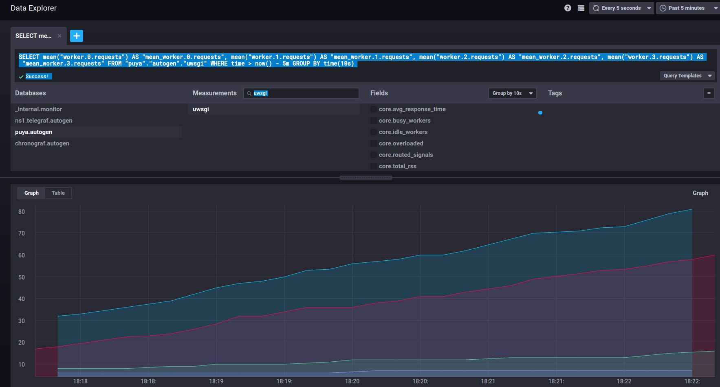The height and width of the screenshot is (387, 720).
Task: Click the measurements search field
Action: pyautogui.click(x=301, y=93)
